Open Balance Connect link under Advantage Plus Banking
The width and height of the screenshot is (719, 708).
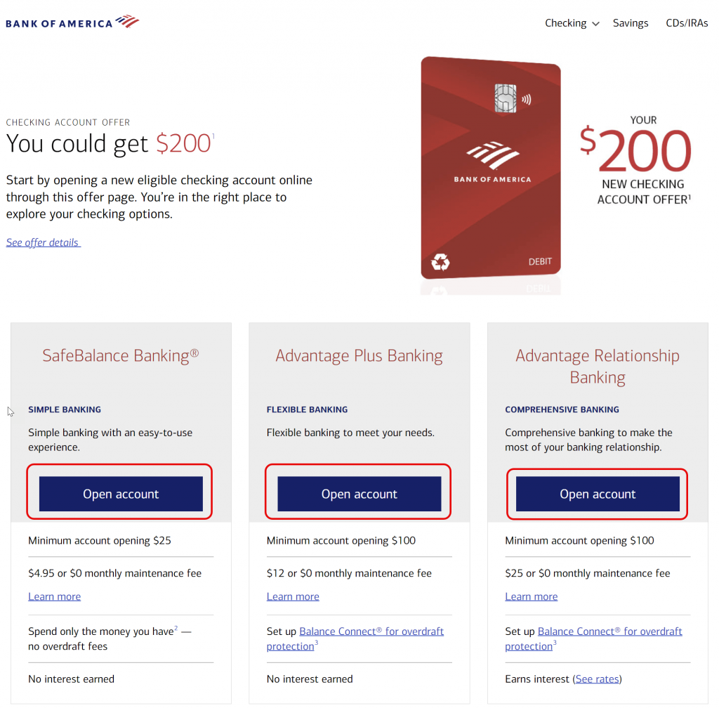point(371,631)
